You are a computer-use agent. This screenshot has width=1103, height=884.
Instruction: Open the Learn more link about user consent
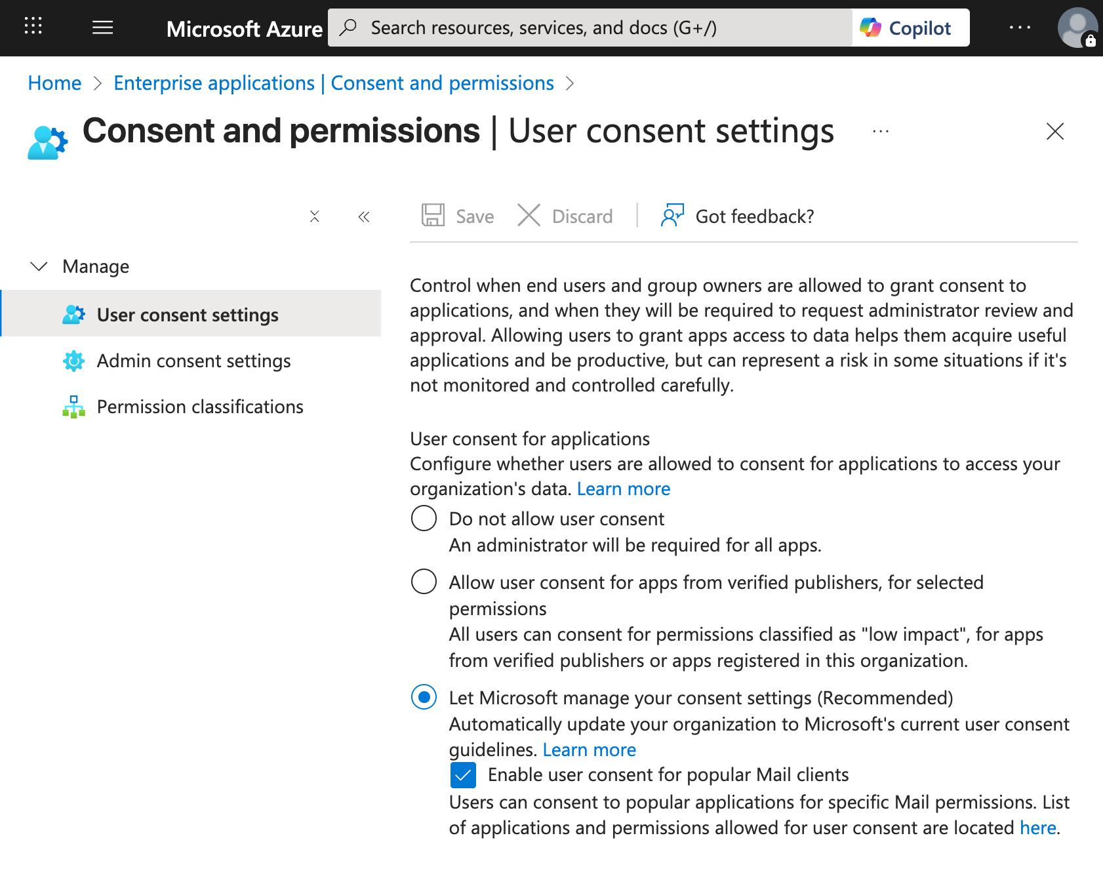pyautogui.click(x=624, y=488)
